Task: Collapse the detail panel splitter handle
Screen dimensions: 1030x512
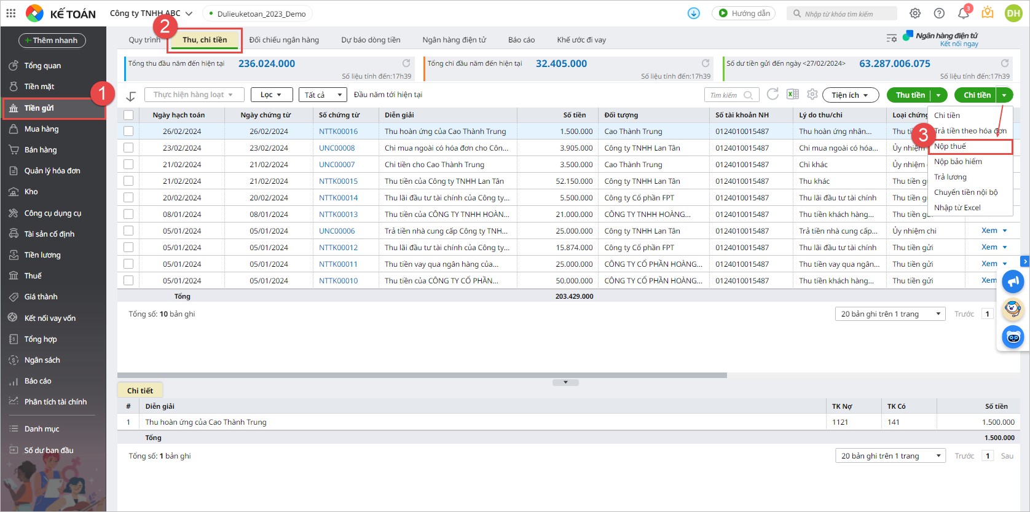Action: tap(565, 382)
